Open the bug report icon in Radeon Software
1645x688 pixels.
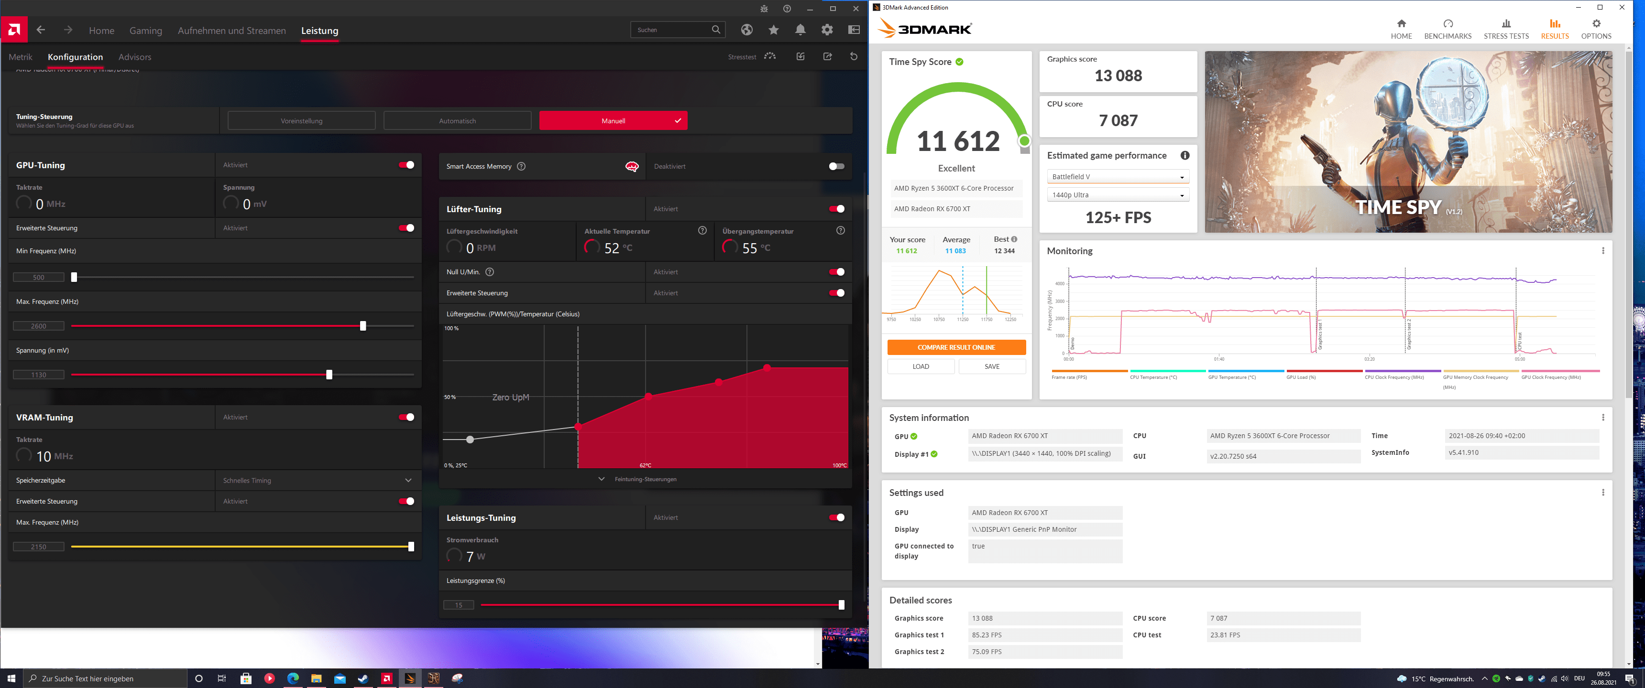tap(764, 9)
